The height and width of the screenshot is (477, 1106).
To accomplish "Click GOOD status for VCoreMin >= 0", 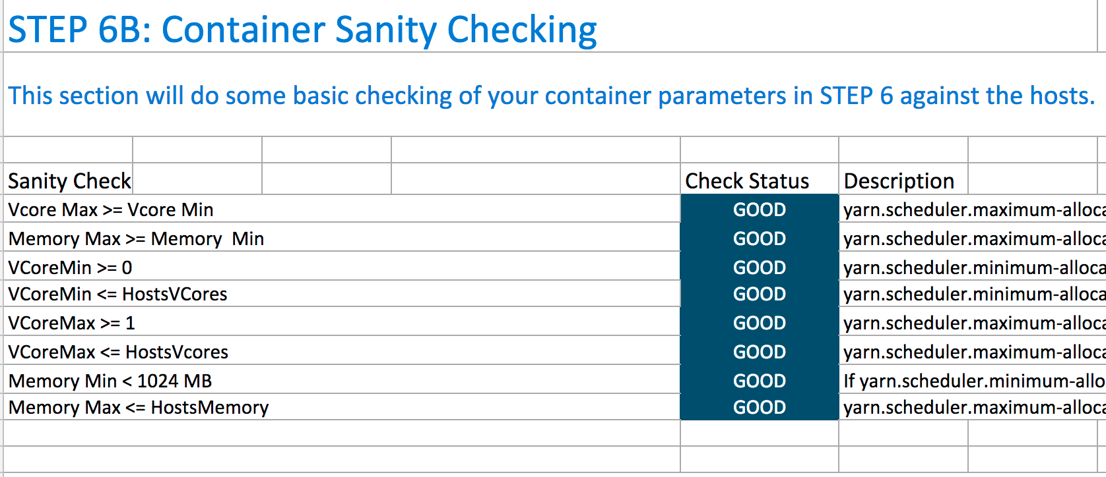I will (759, 267).
